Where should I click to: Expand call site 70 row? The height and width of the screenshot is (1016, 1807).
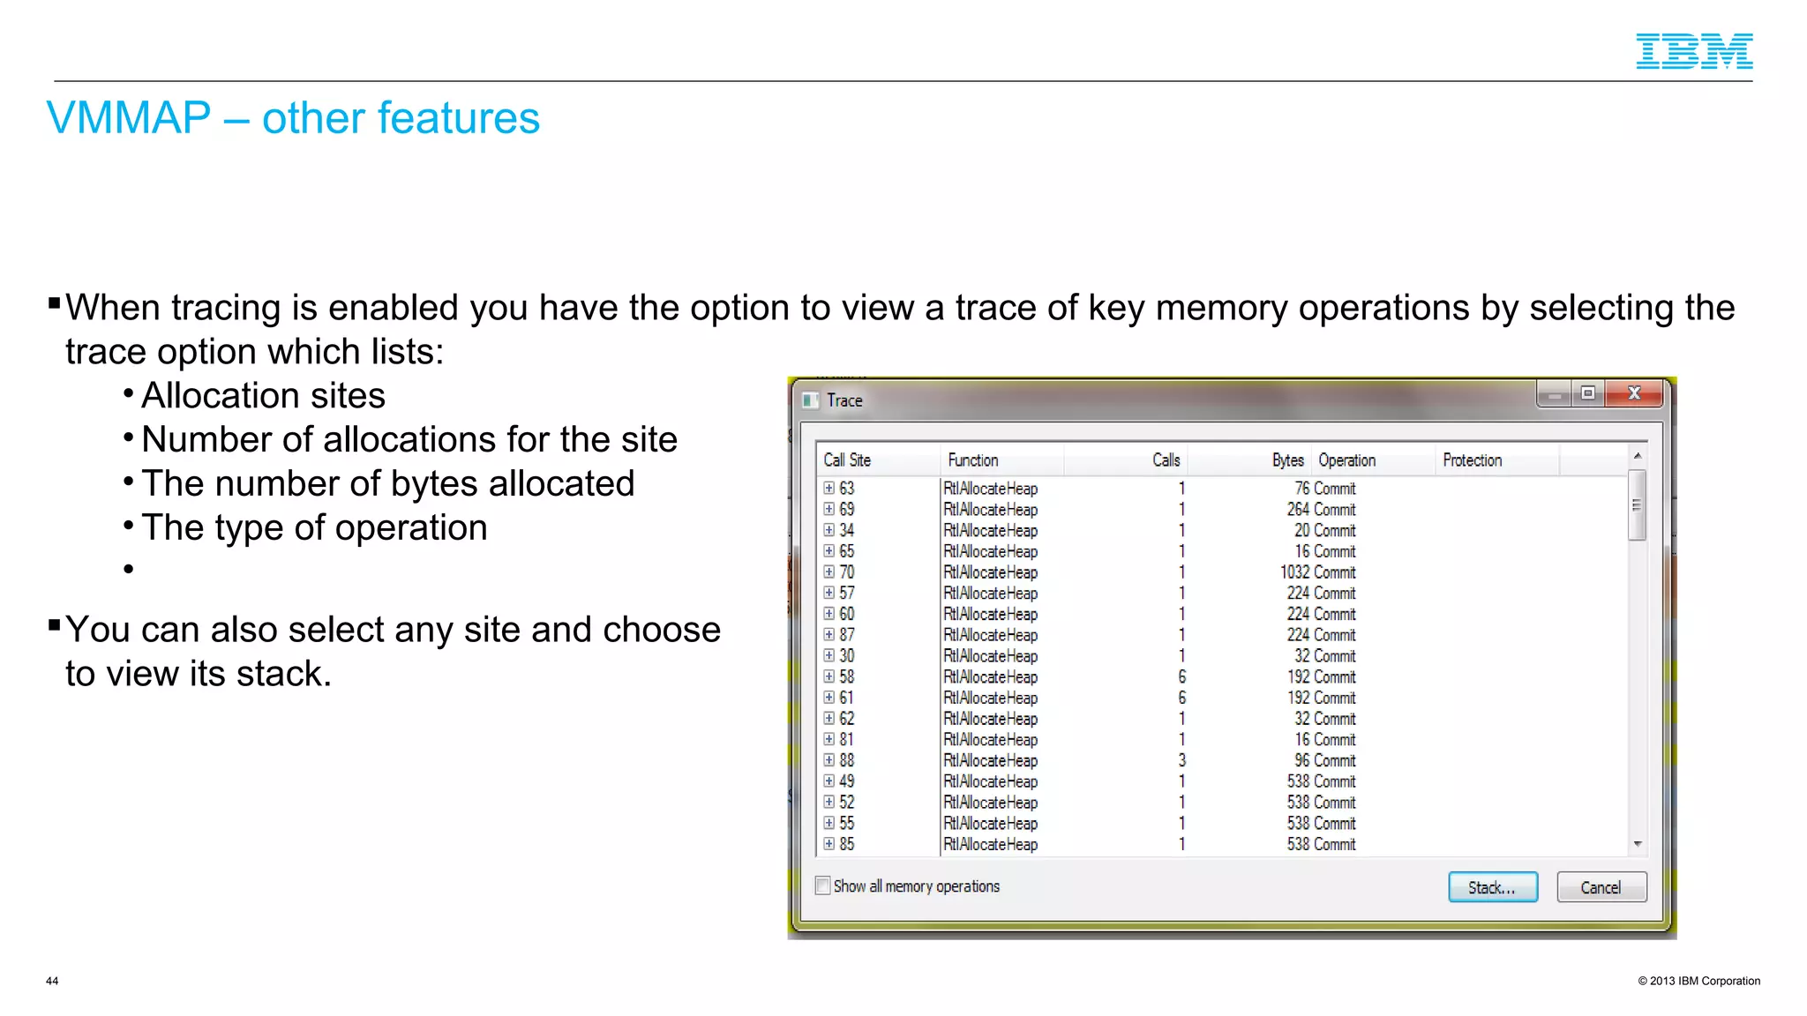pos(829,571)
